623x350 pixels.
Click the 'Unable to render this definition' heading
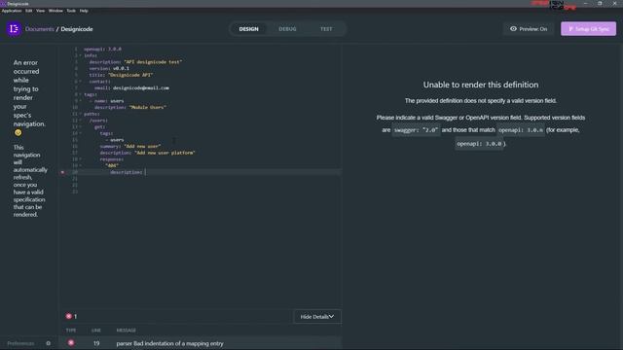pyautogui.click(x=481, y=85)
